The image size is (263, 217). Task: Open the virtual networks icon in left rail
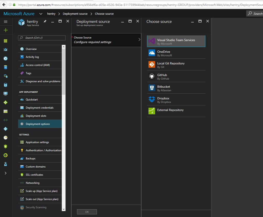click(6, 120)
